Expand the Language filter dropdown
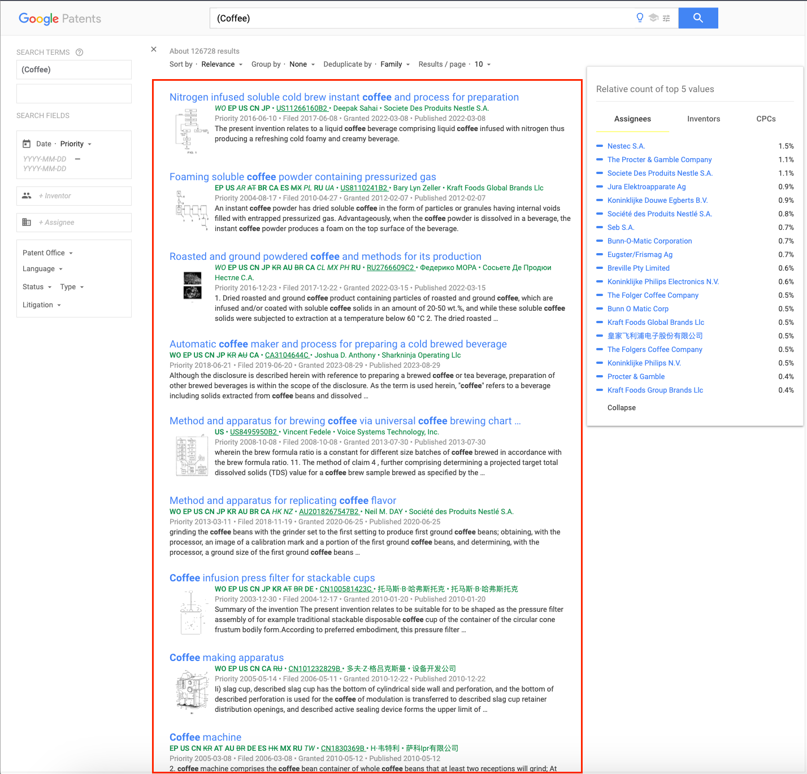This screenshot has width=807, height=774. [x=43, y=269]
